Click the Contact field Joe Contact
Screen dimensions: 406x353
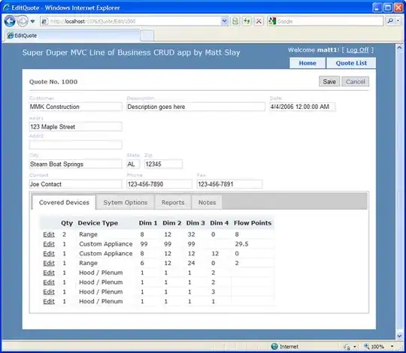pyautogui.click(x=76, y=184)
